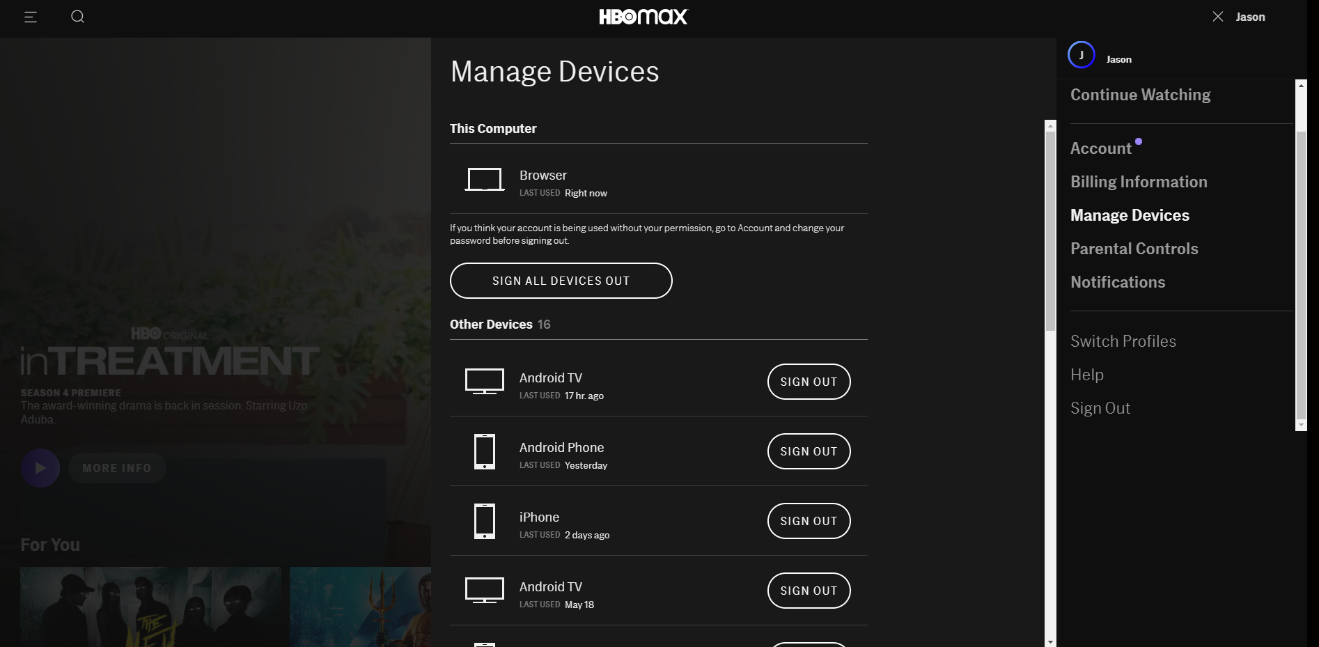This screenshot has height=647, width=1319.
Task: Click the second For You thumbnail with trident
Action: coord(360,607)
